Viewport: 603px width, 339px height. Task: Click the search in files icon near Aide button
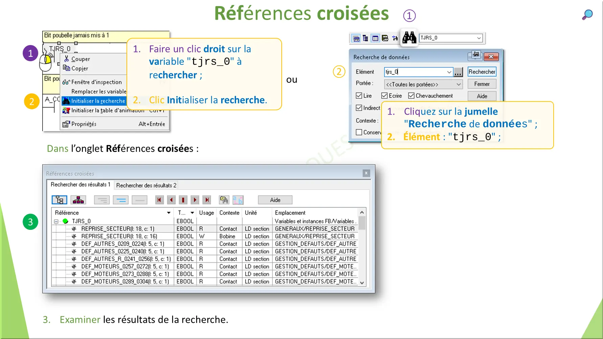pyautogui.click(x=224, y=200)
